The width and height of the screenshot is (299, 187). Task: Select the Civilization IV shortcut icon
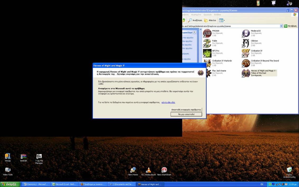[x=246, y=53]
